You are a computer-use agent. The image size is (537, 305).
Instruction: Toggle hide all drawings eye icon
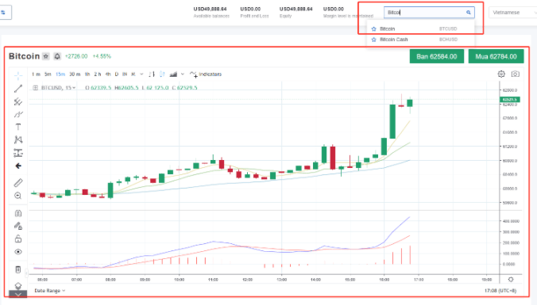[x=18, y=252]
